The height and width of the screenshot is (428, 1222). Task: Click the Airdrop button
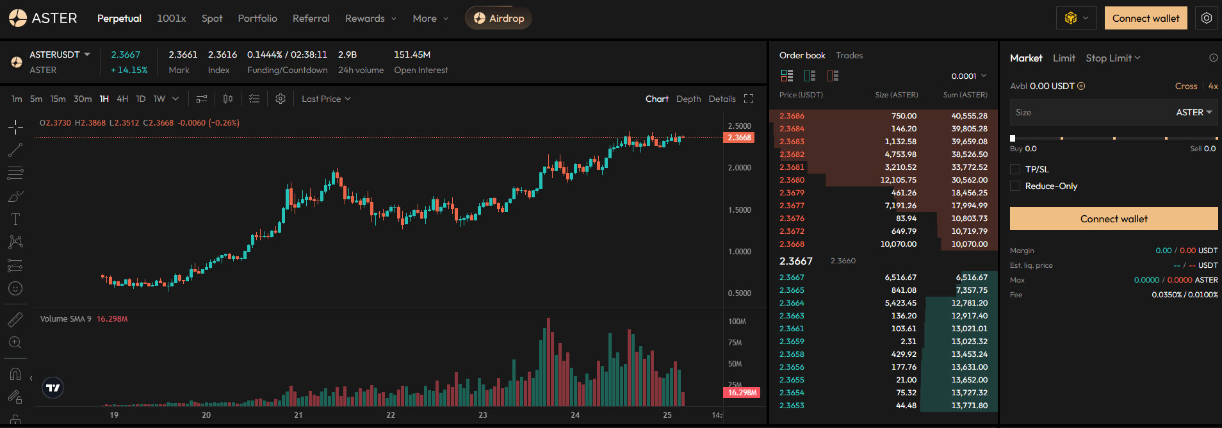(x=498, y=18)
